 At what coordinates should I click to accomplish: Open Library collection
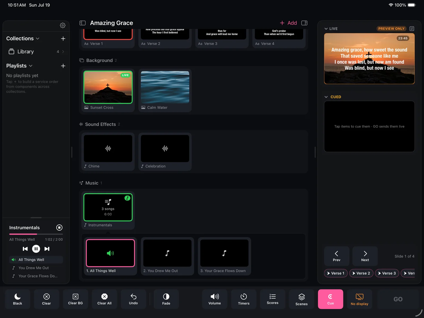click(36, 52)
